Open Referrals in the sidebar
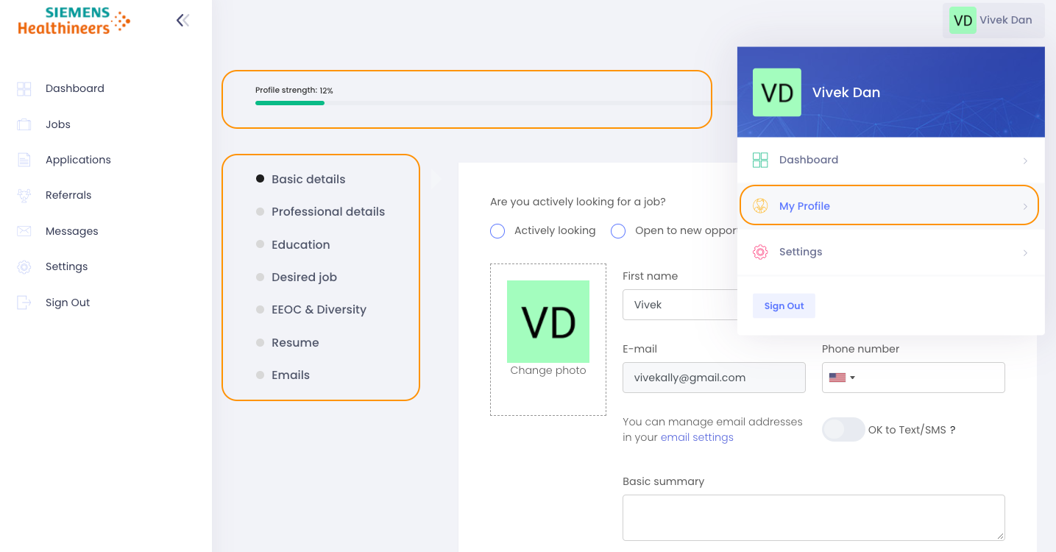The height and width of the screenshot is (552, 1056). (x=68, y=195)
